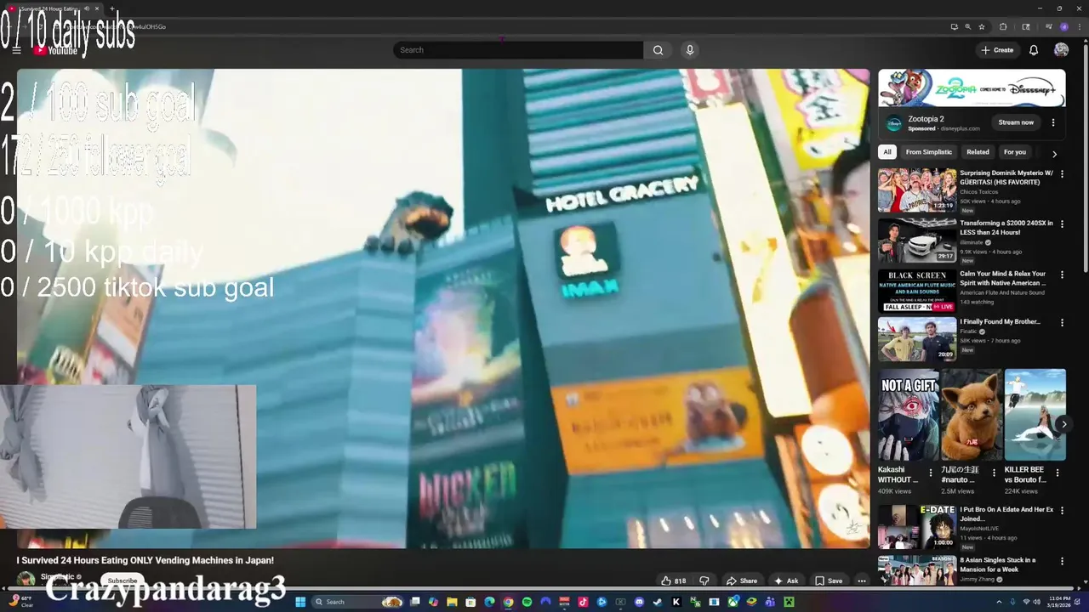Open Black Screen flute live thumbnail
The width and height of the screenshot is (1089, 612).
917,291
